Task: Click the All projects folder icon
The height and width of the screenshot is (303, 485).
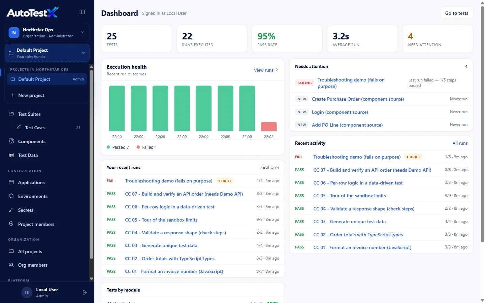Action: (x=11, y=251)
